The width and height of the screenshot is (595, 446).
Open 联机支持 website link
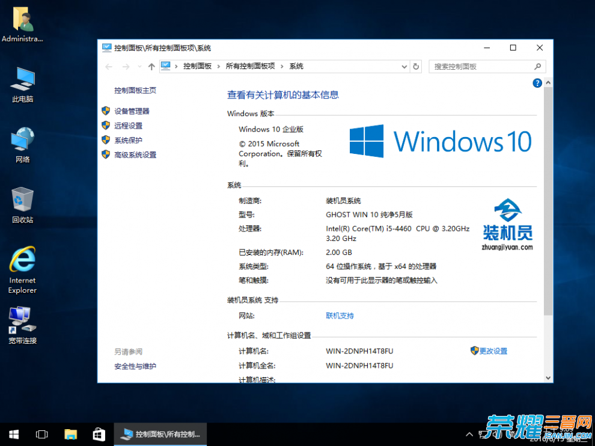click(340, 316)
